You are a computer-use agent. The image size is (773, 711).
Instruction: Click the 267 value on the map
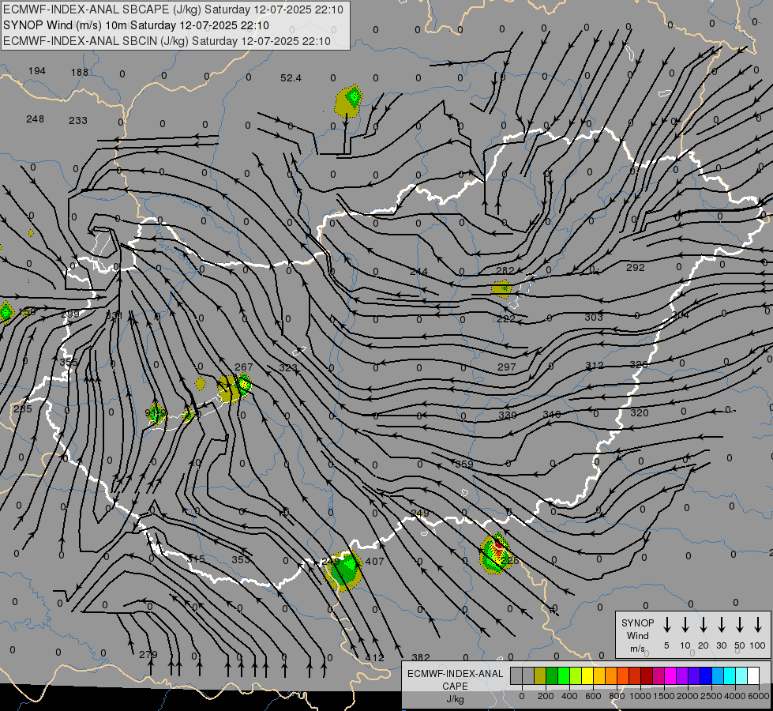(243, 367)
